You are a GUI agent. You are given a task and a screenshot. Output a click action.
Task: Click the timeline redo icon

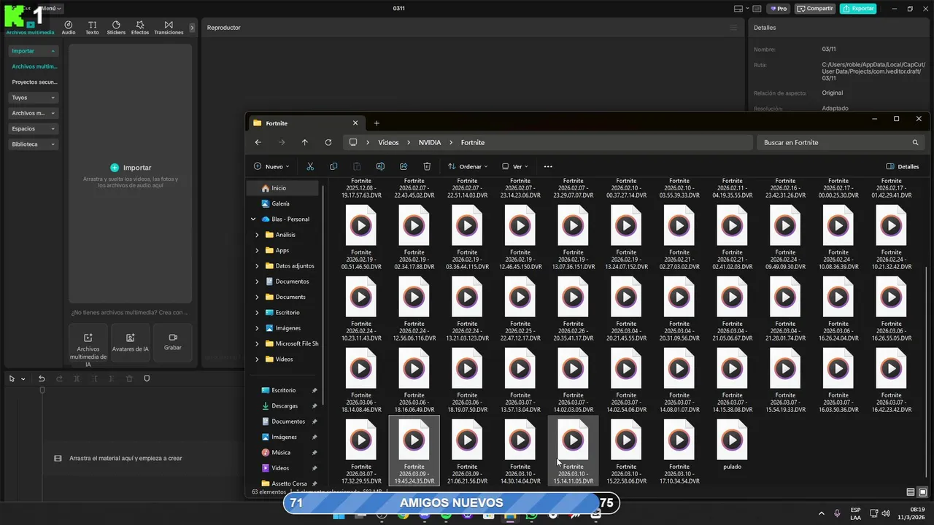[59, 378]
